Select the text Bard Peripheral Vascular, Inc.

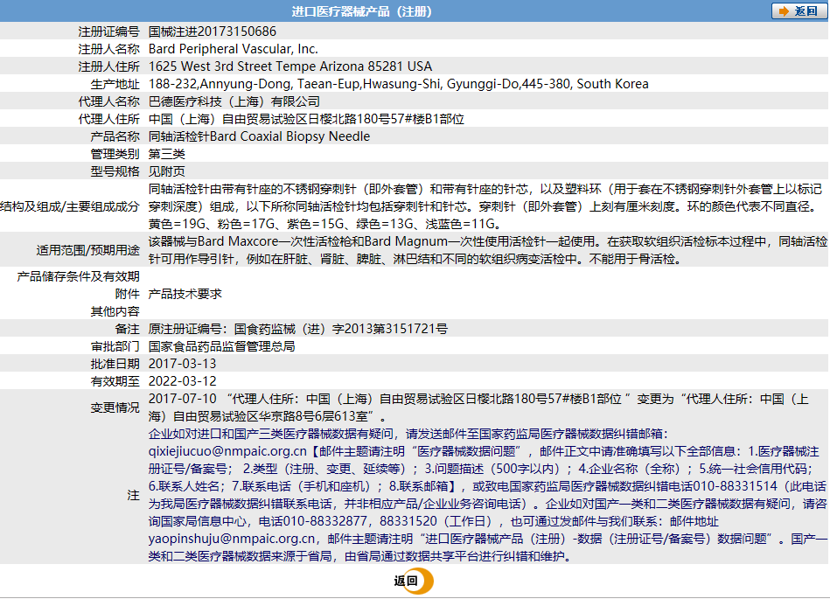233,49
